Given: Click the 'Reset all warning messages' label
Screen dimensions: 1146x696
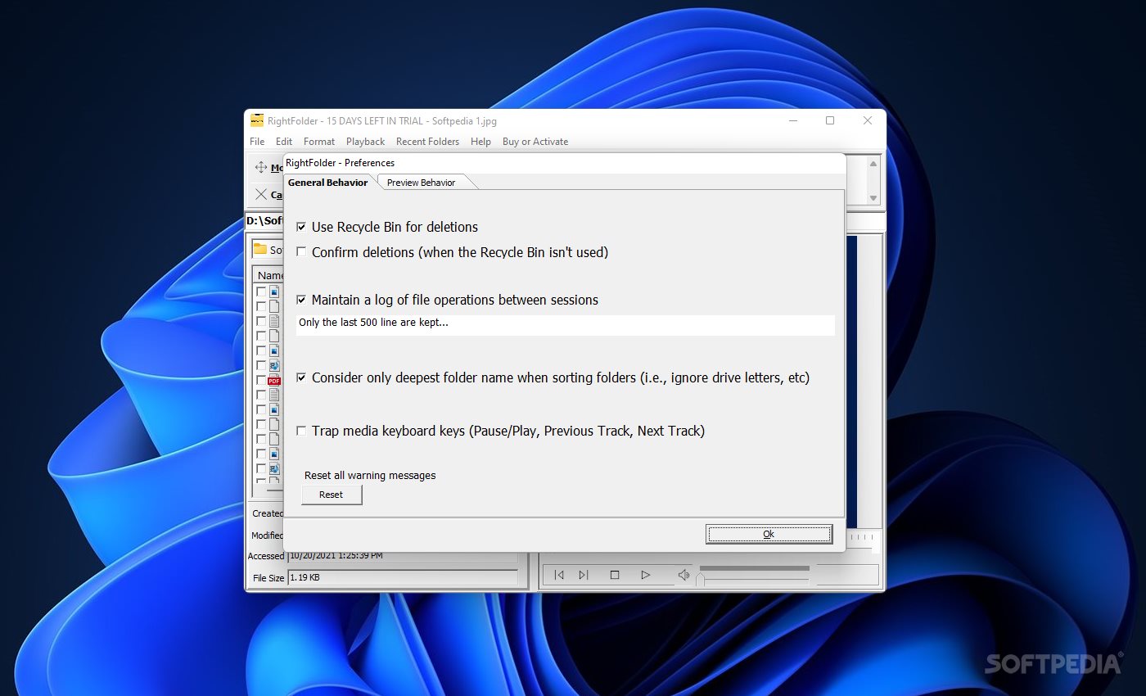Looking at the screenshot, I should (370, 475).
